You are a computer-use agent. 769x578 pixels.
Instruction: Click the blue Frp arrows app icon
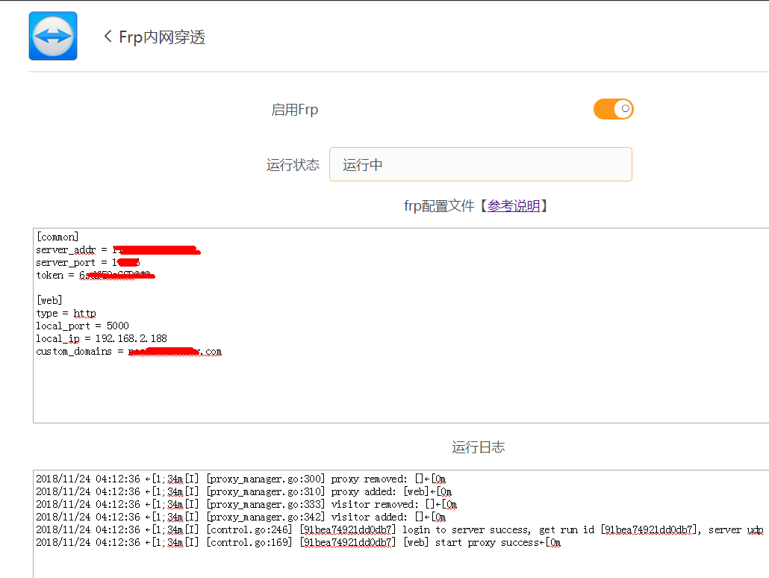[x=53, y=36]
